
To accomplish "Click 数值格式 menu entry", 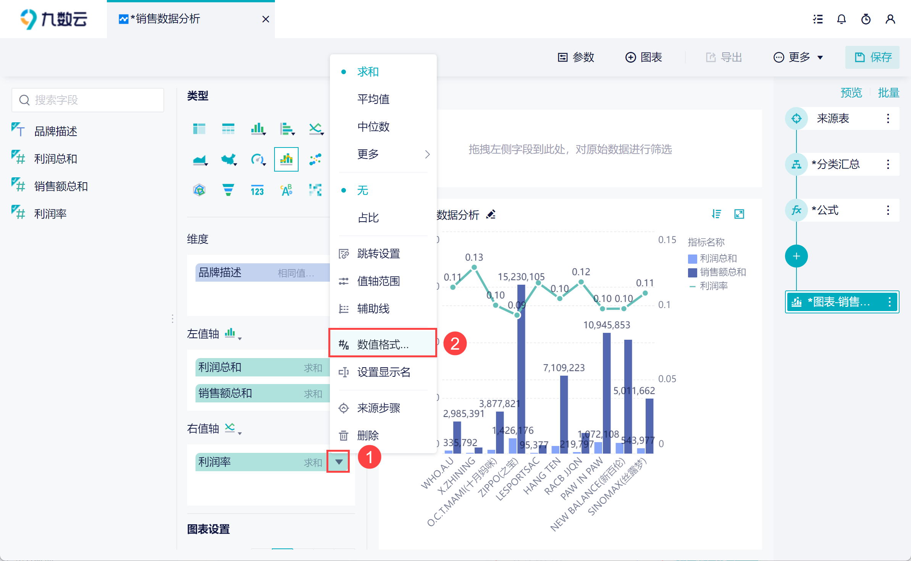I will [383, 345].
